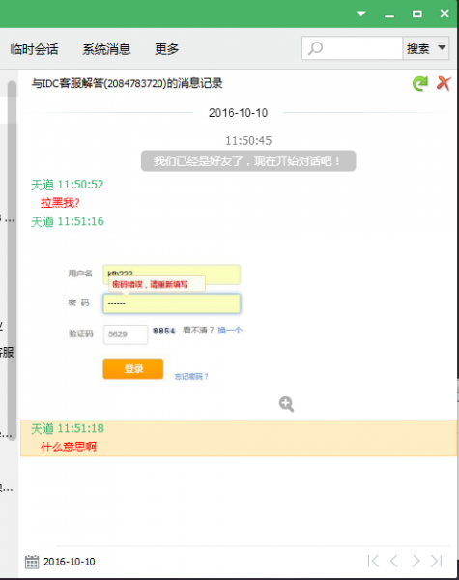The width and height of the screenshot is (459, 580).
Task: Delete records with the red X icon
Action: 444,83
